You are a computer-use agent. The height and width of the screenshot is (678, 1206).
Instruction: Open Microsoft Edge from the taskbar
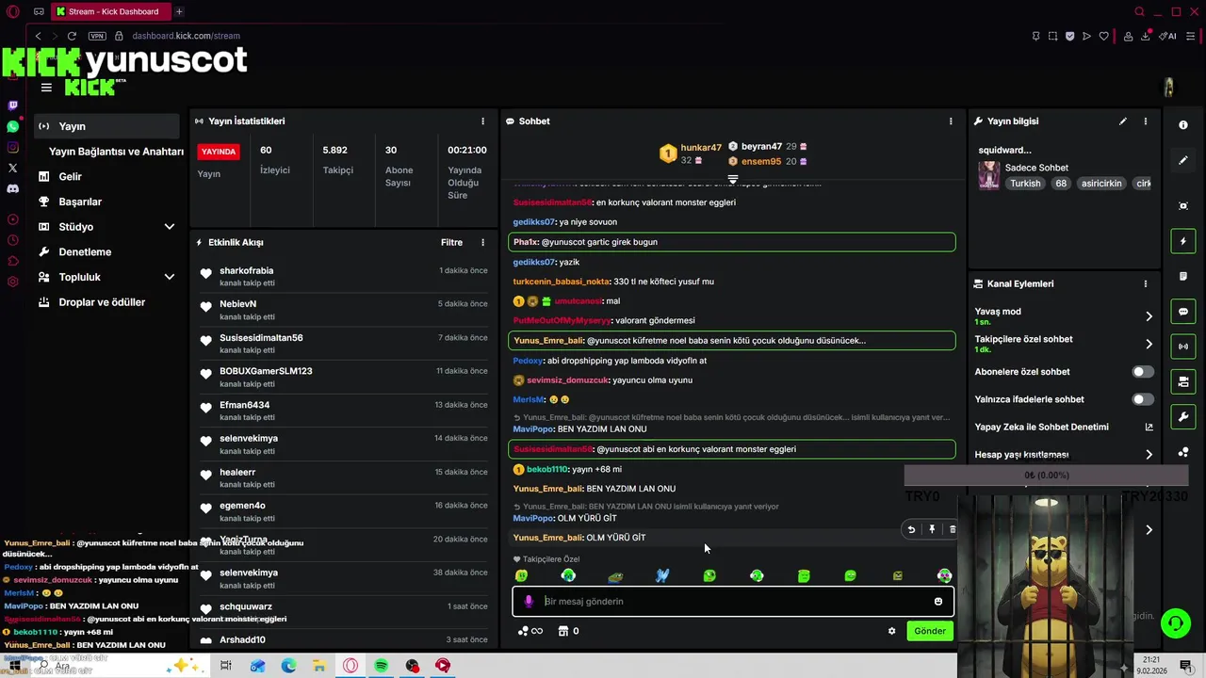pyautogui.click(x=288, y=666)
